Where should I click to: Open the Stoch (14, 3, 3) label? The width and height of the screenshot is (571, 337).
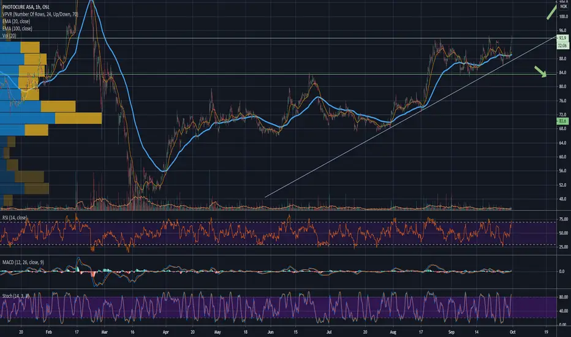pos(15,296)
